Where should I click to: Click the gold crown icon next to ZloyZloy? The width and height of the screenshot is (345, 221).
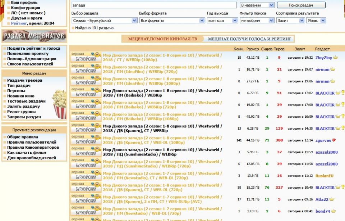coord(336,58)
